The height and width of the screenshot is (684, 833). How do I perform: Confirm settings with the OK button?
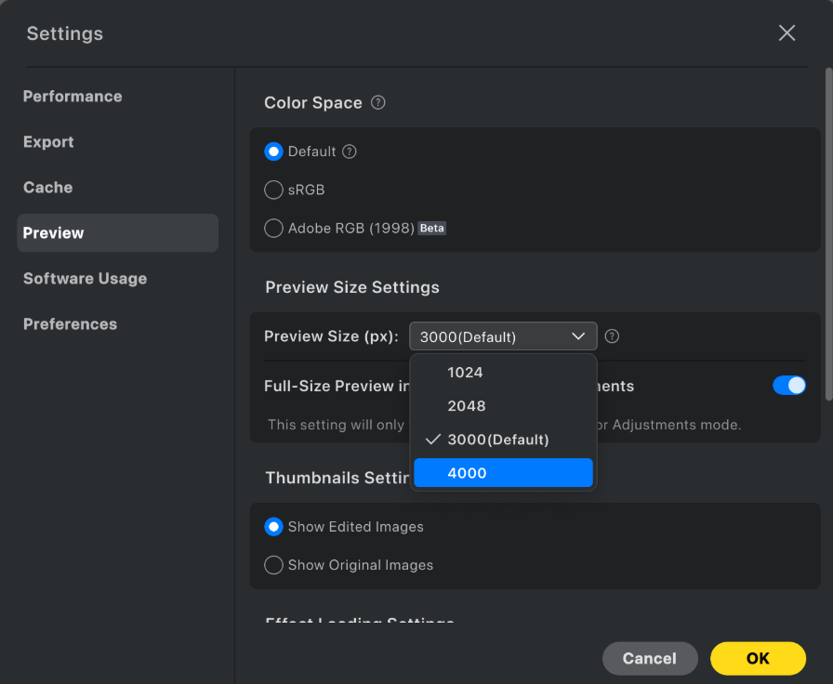click(758, 658)
